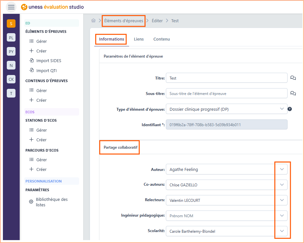This screenshot has height=243, width=304.
Task: Open translation icon beside Sous-titre field
Action: click(x=293, y=93)
